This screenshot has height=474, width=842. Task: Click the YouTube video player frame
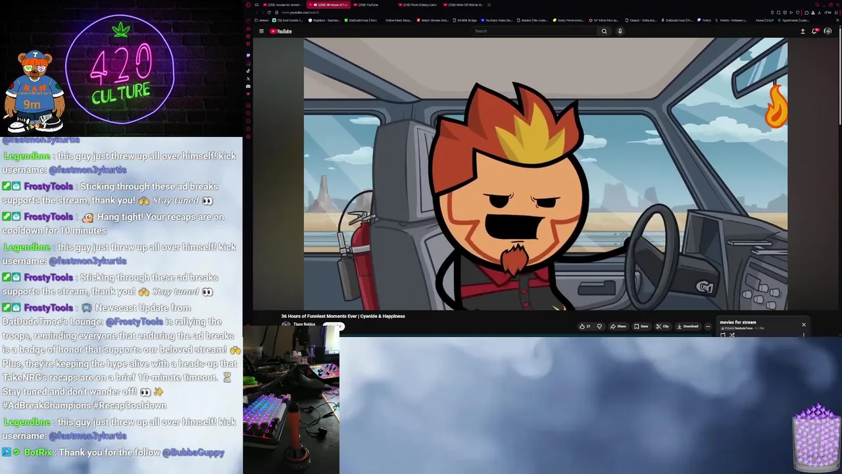coord(545,173)
